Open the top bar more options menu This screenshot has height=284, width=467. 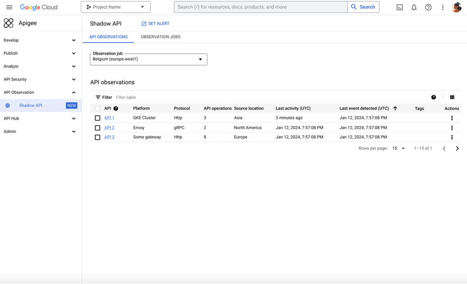[443, 7]
